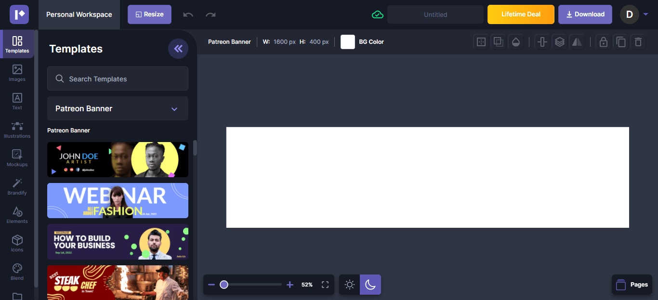Collapse the Templates panel with the double chevron
Screen dimensions: 658x300
[178, 49]
